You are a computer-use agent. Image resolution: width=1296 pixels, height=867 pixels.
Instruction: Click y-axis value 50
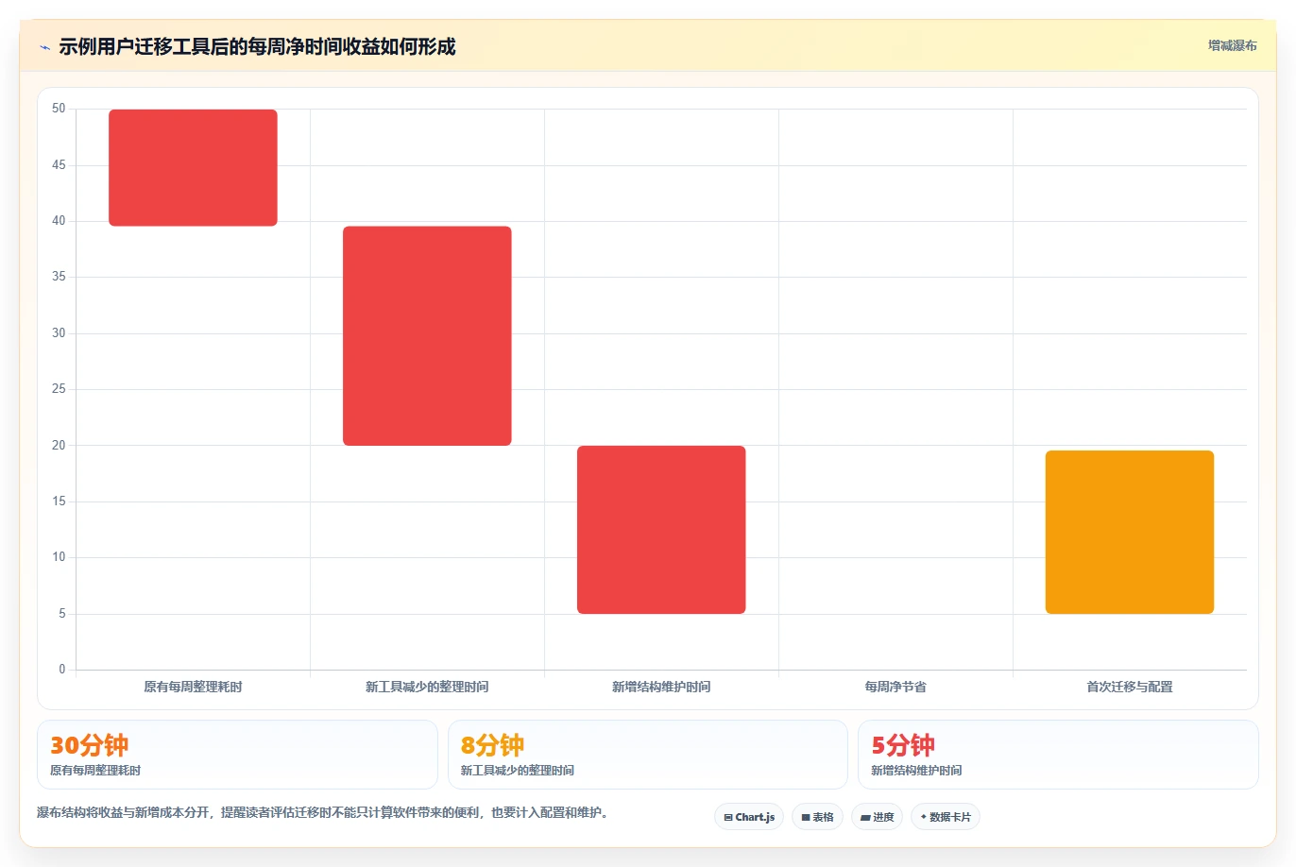[x=59, y=109]
